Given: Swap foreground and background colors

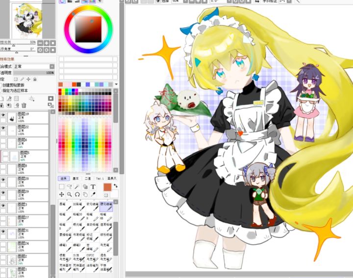Looking at the screenshot, I should pos(116,186).
